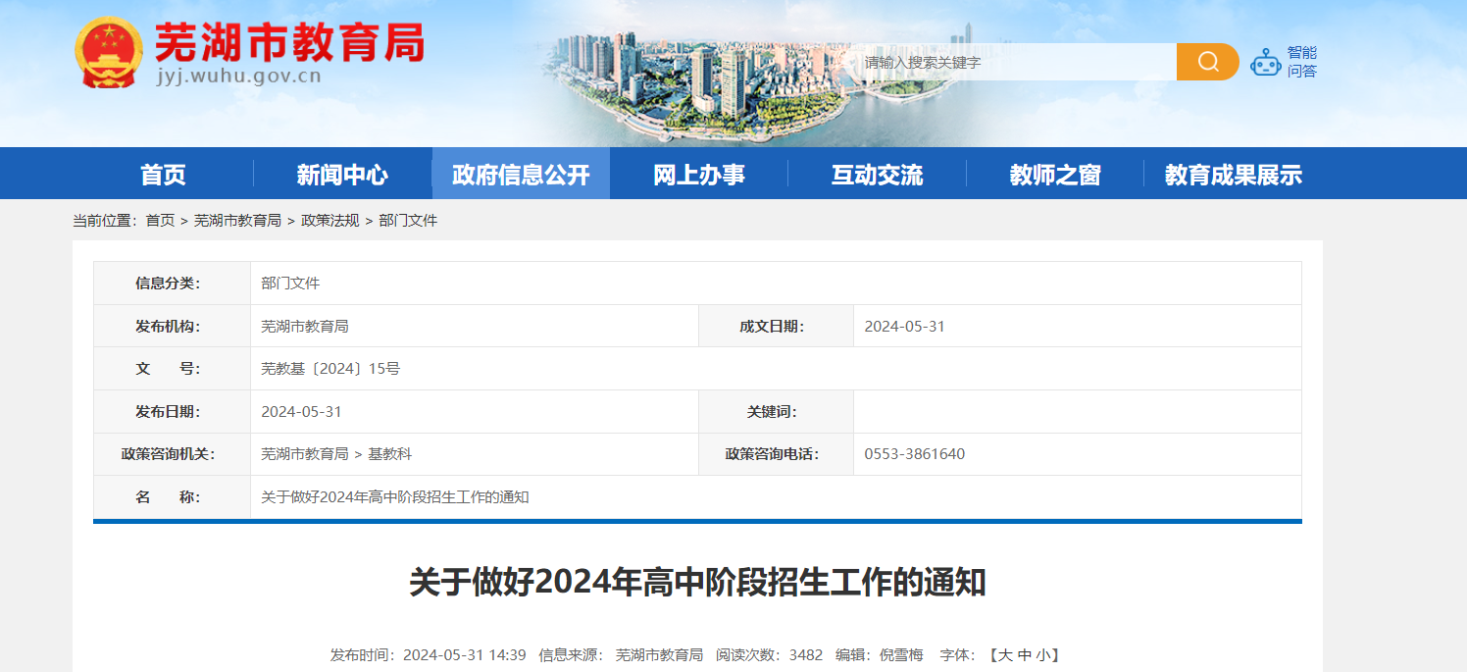The width and height of the screenshot is (1467, 672).
Task: Click the main article heading
Action: pos(697,583)
